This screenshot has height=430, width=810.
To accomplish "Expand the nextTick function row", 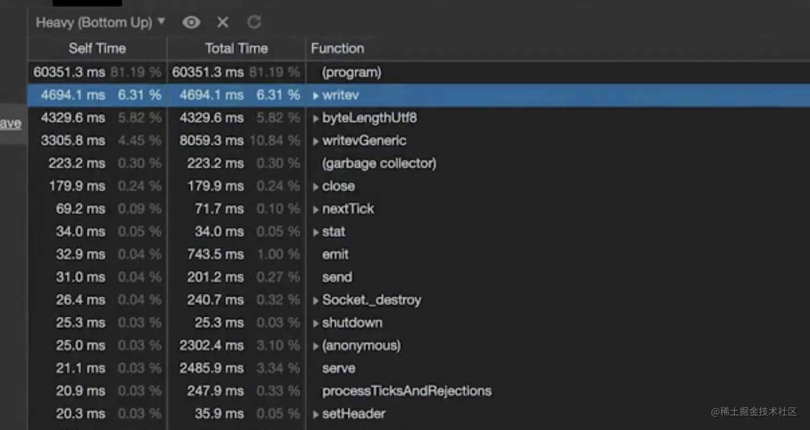I will [316, 210].
